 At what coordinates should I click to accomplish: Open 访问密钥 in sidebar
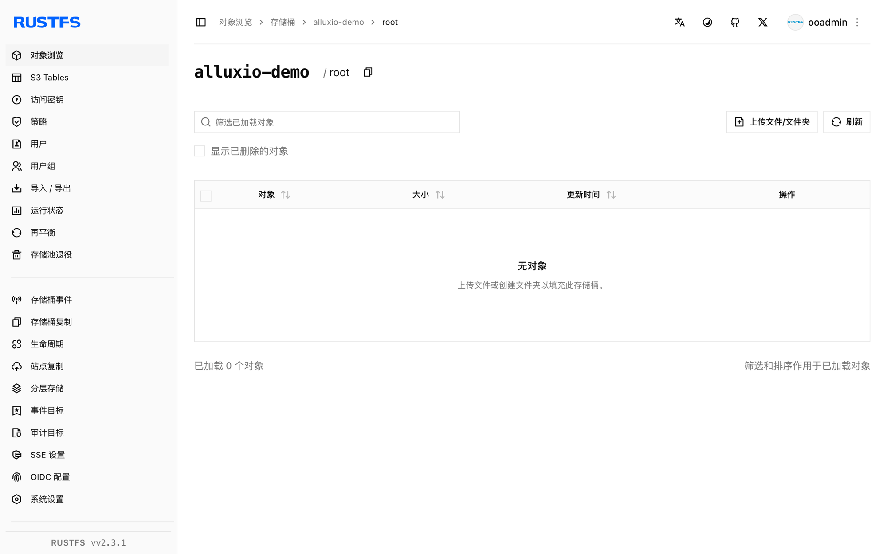click(87, 100)
